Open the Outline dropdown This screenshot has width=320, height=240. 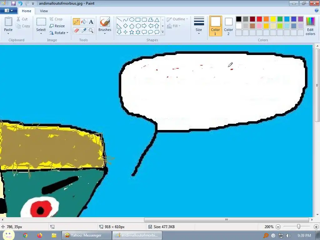tap(177, 19)
